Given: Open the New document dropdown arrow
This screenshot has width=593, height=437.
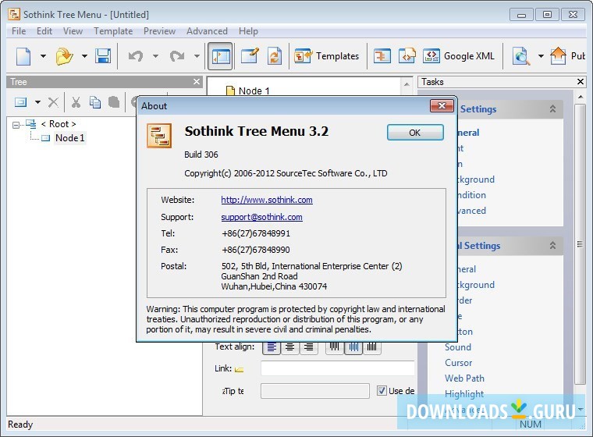Looking at the screenshot, I should (43, 56).
